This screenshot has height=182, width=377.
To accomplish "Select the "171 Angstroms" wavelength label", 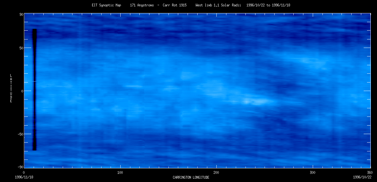I will [x=142, y=5].
